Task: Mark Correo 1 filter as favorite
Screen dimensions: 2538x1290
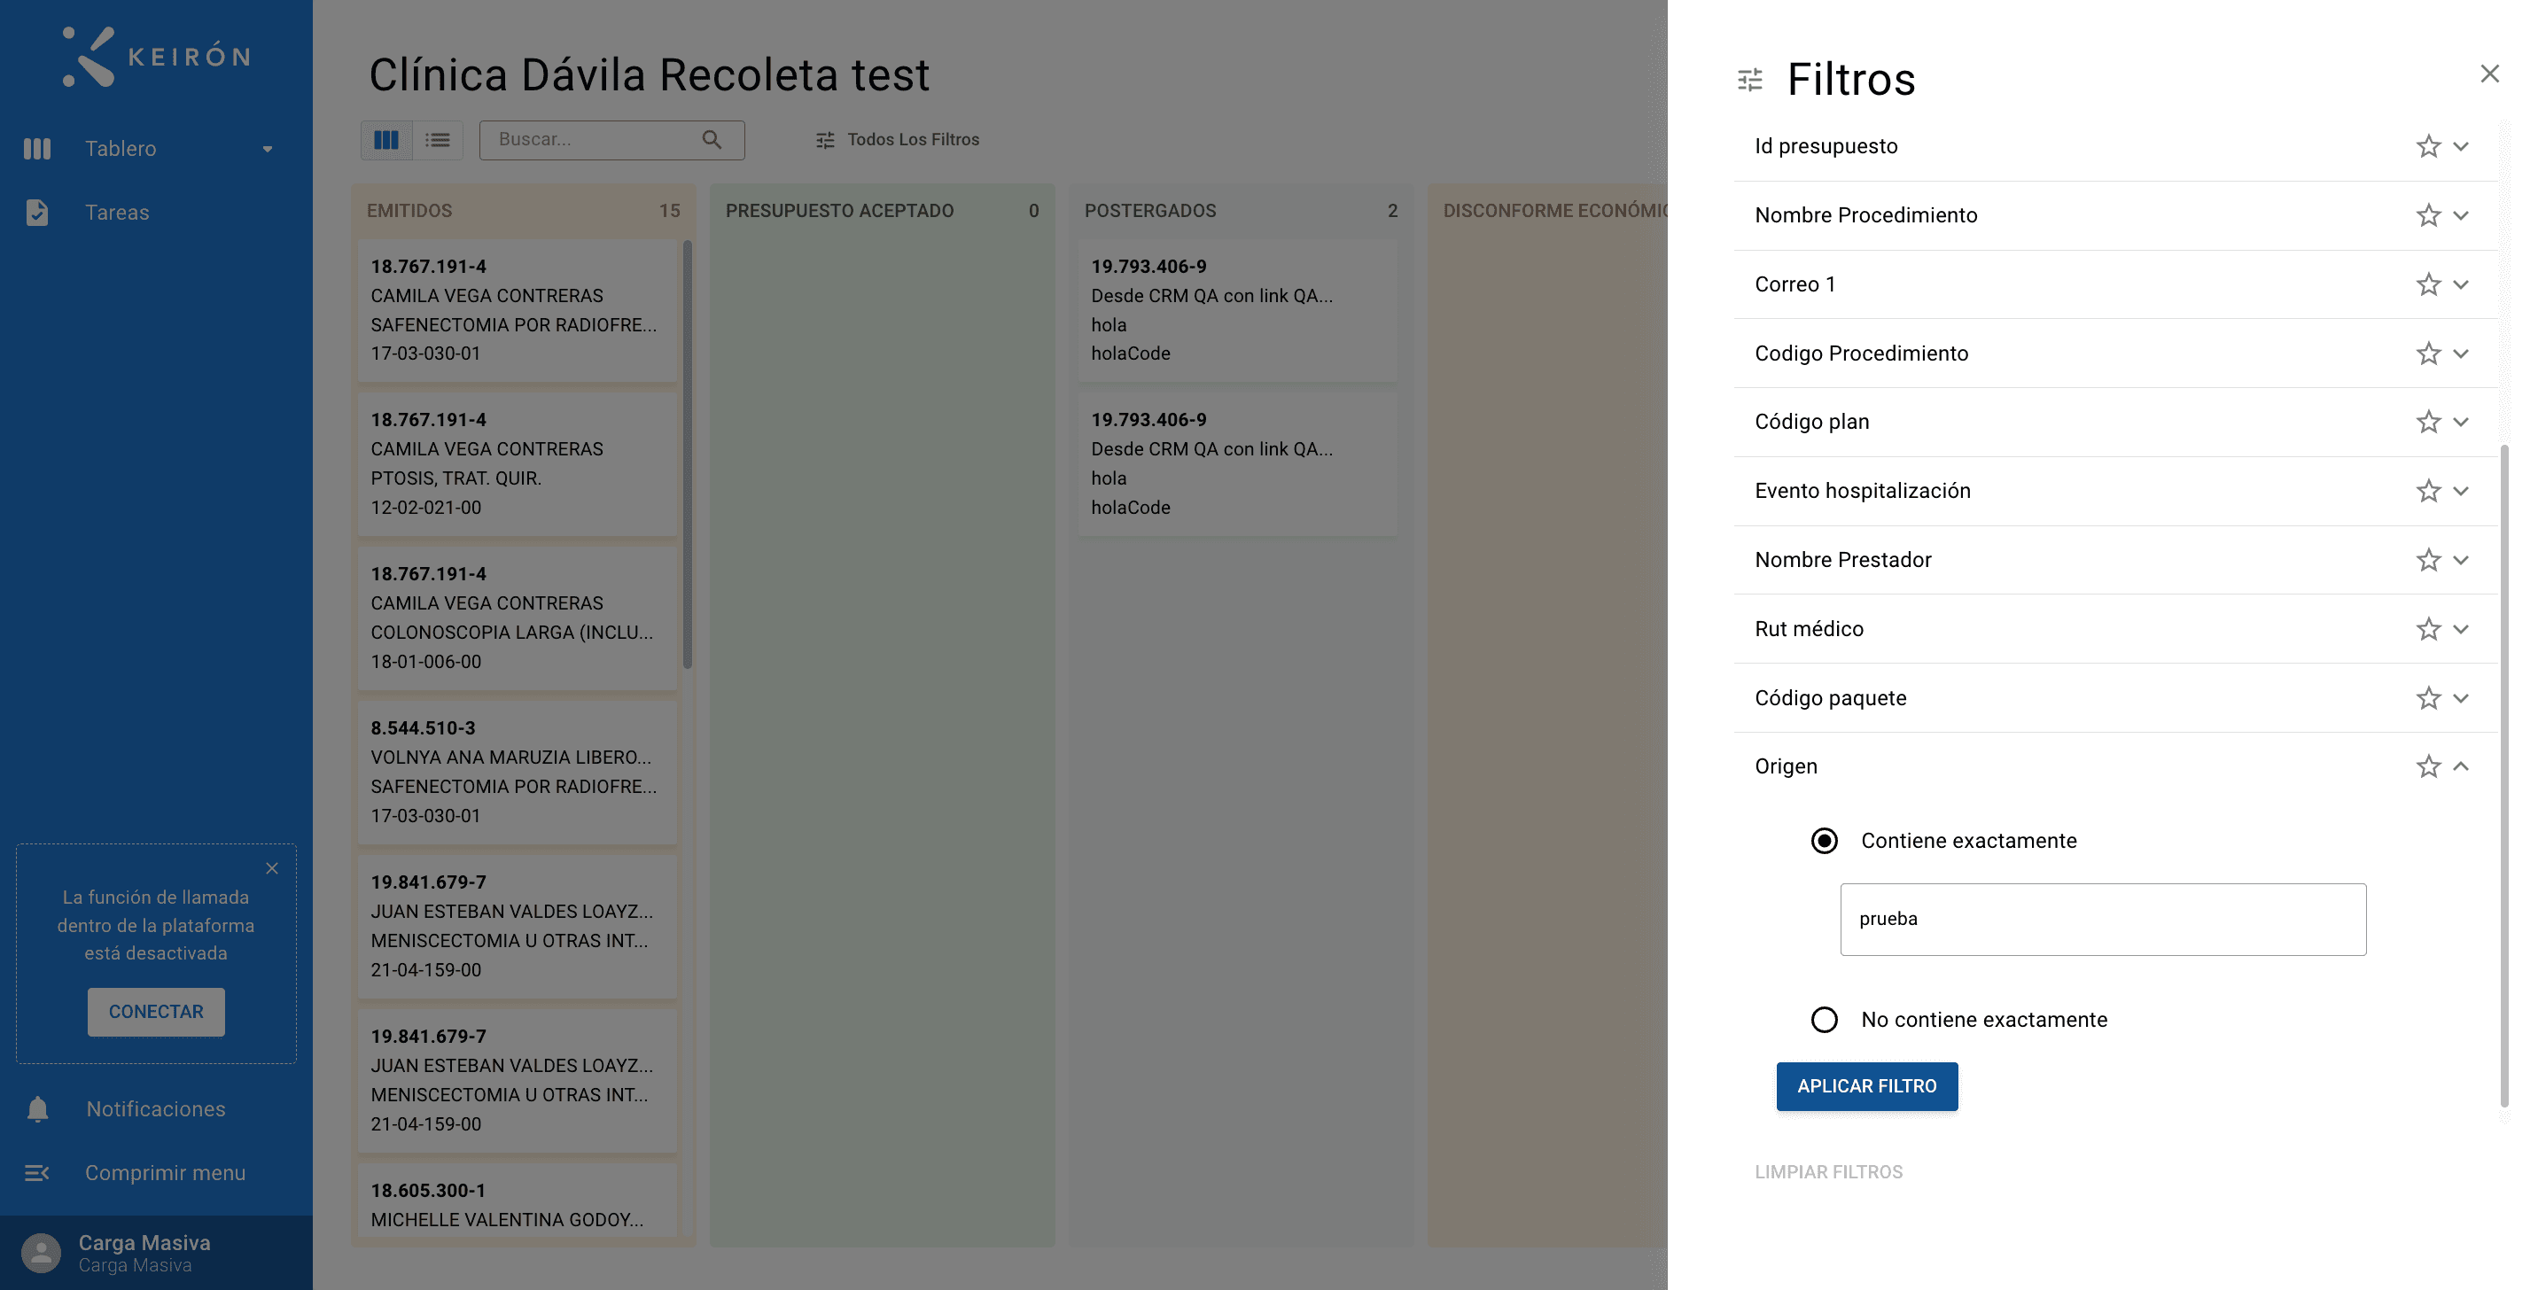Action: [x=2427, y=284]
